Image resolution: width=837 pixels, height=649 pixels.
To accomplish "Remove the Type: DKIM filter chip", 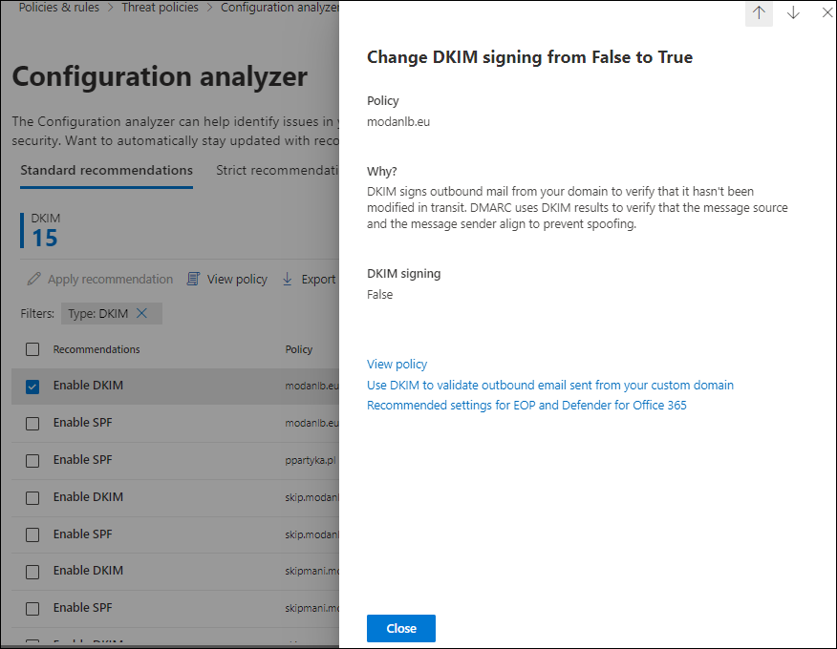I will pyautogui.click(x=142, y=313).
